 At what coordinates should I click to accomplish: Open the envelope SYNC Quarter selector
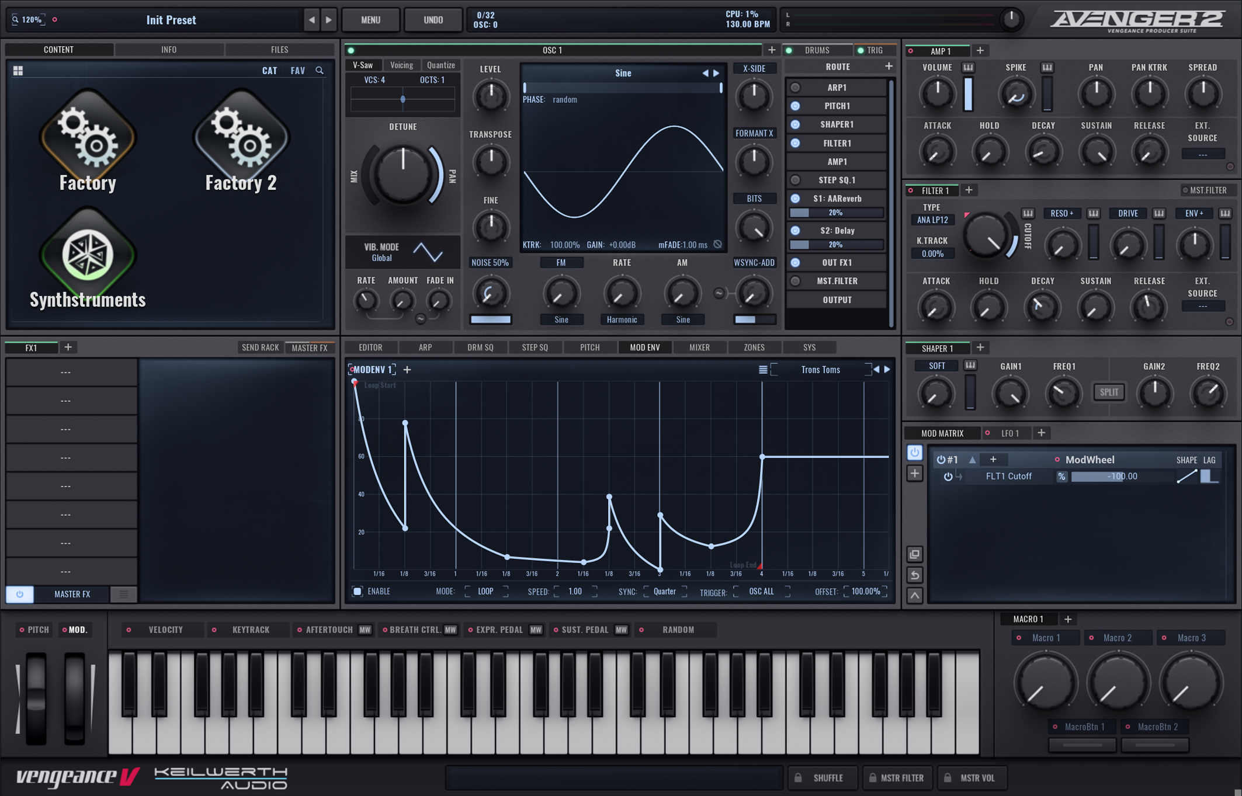coord(664,592)
